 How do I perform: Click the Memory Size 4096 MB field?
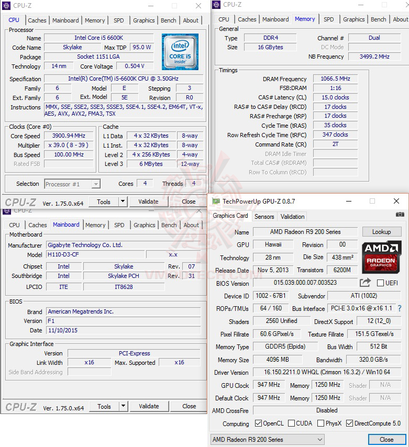(278, 360)
